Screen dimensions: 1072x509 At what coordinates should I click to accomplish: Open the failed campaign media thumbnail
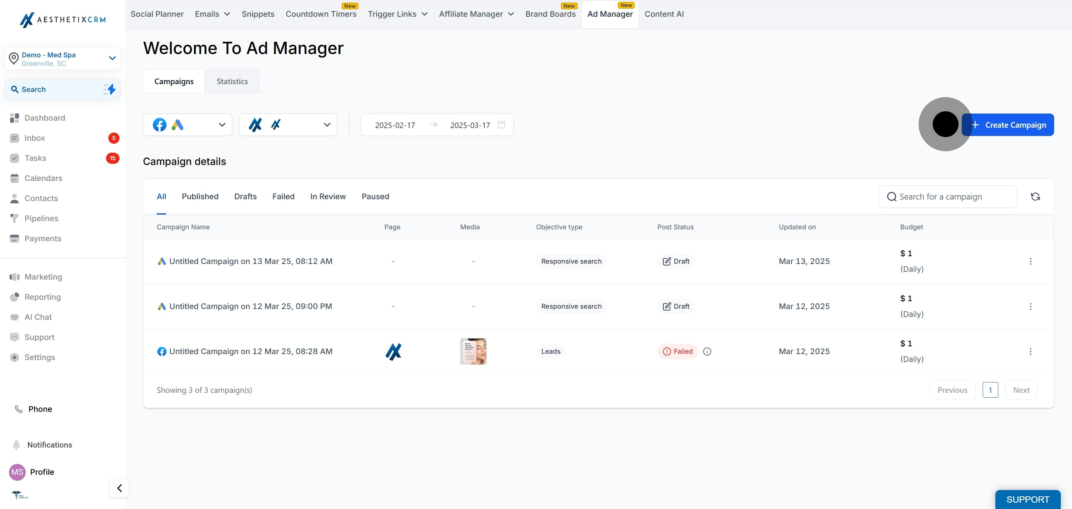click(x=473, y=351)
